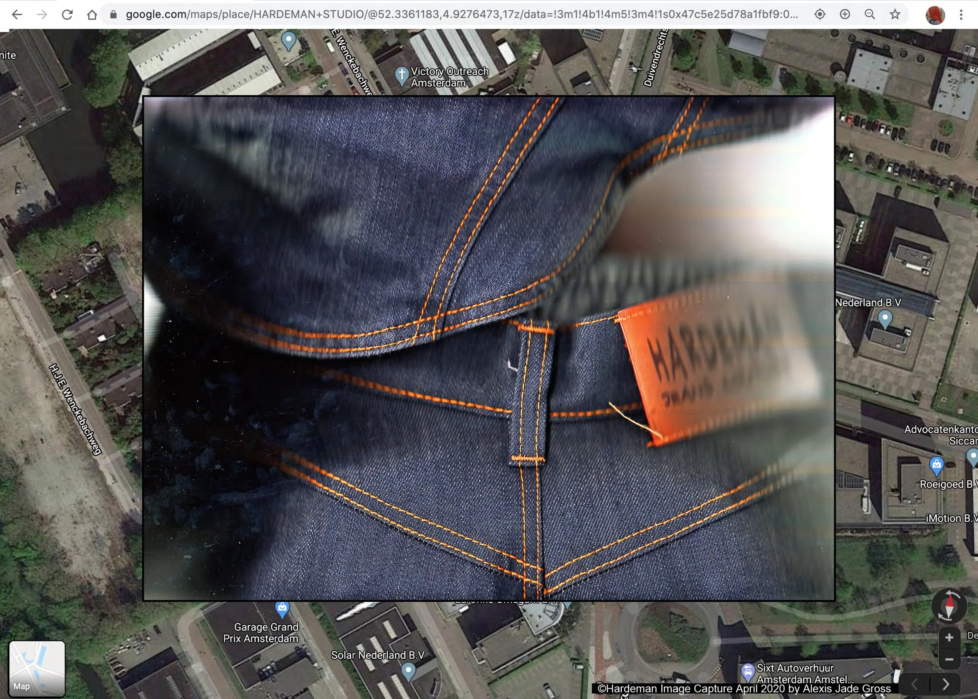Viewport: 978px width, 699px height.
Task: Click the compass to reset north
Action: [949, 606]
